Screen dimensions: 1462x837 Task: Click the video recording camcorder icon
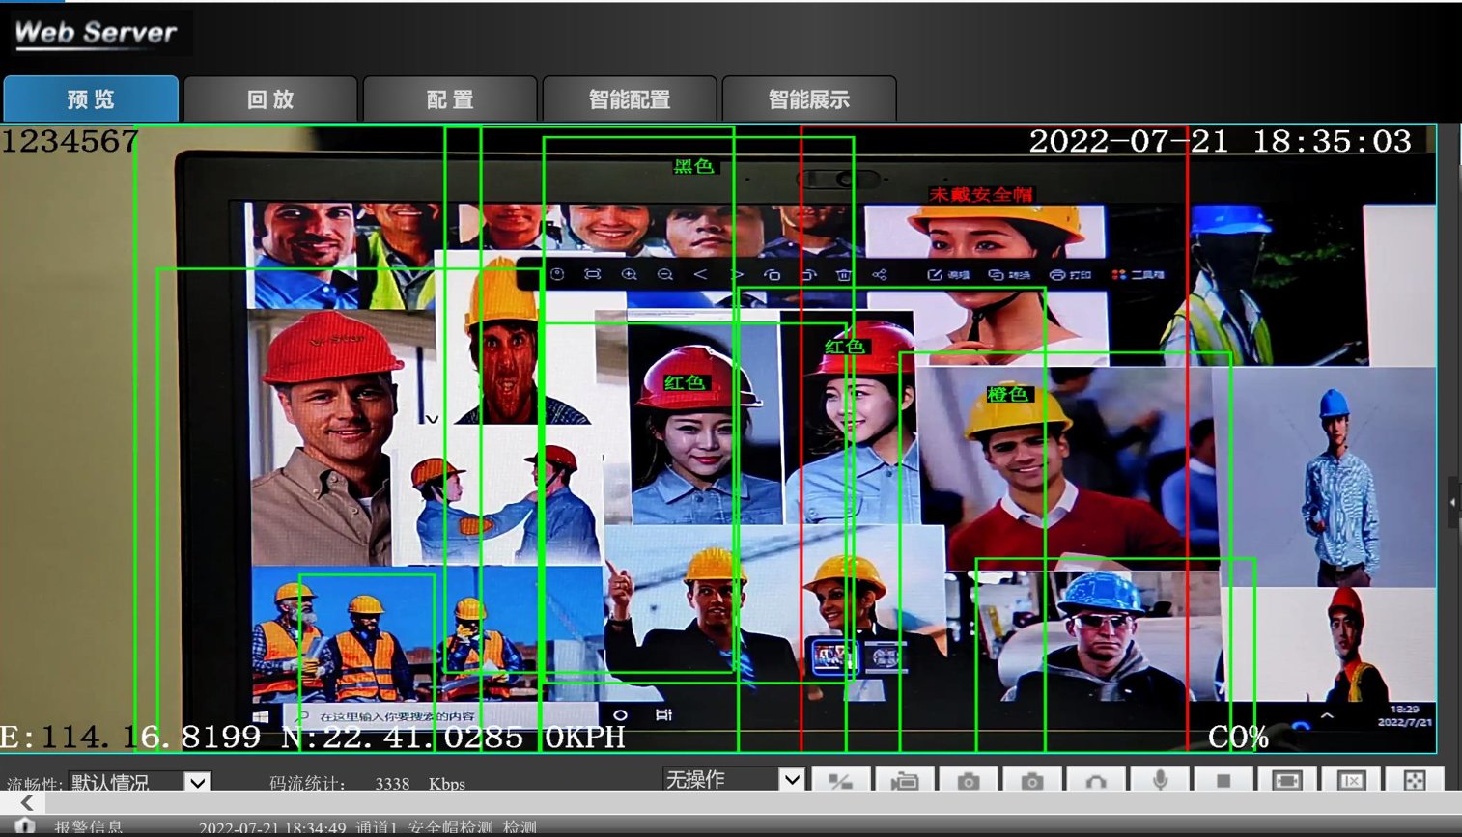905,780
